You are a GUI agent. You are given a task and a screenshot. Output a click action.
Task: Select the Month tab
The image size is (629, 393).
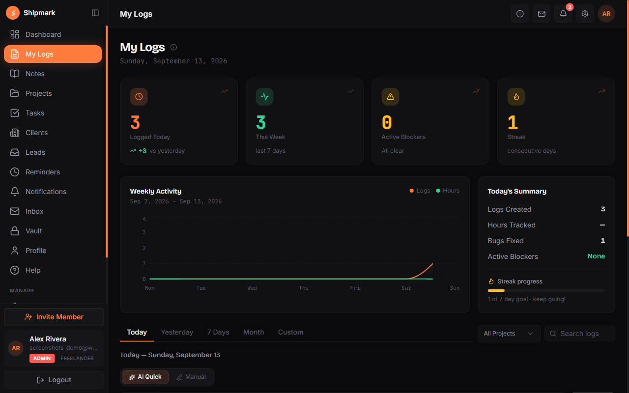click(254, 332)
